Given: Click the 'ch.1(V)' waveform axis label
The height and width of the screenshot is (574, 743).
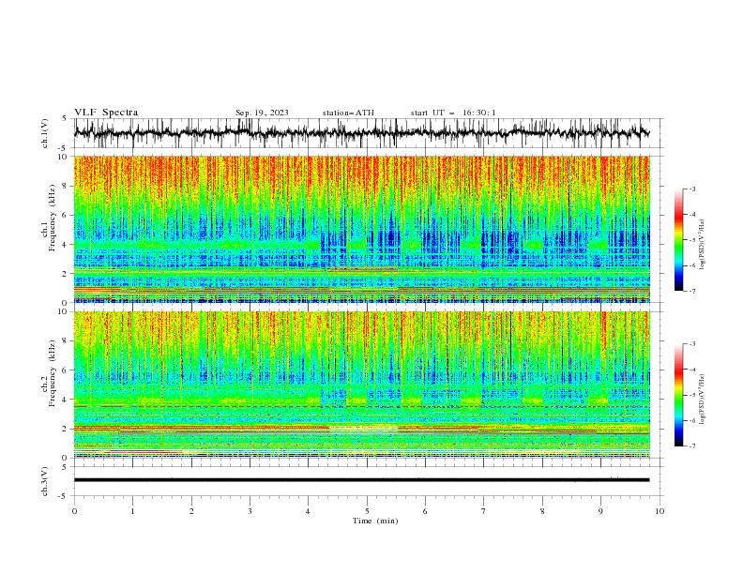Looking at the screenshot, I should tap(45, 133).
